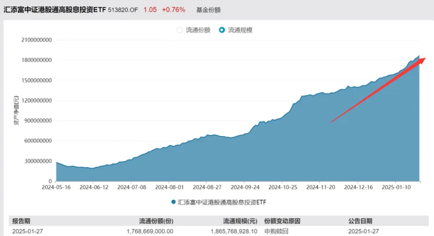
Task: Click the fund title at top left
Action: [54, 9]
